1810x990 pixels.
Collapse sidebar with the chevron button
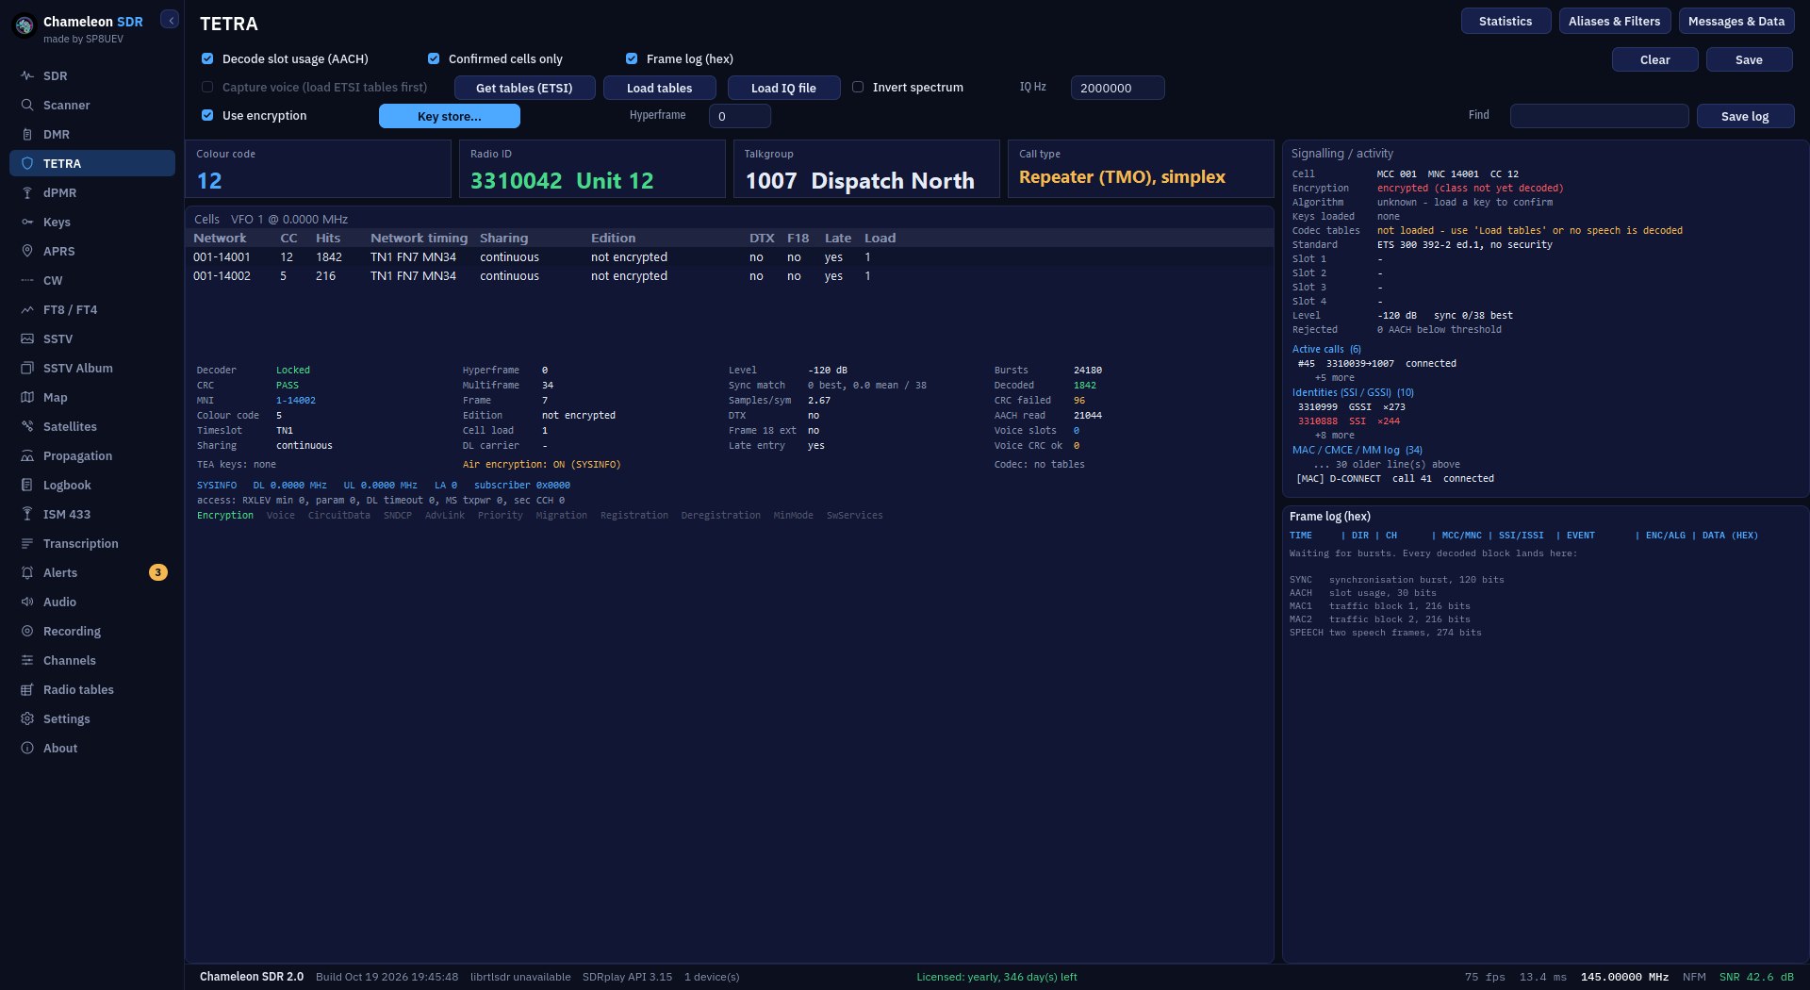click(170, 20)
